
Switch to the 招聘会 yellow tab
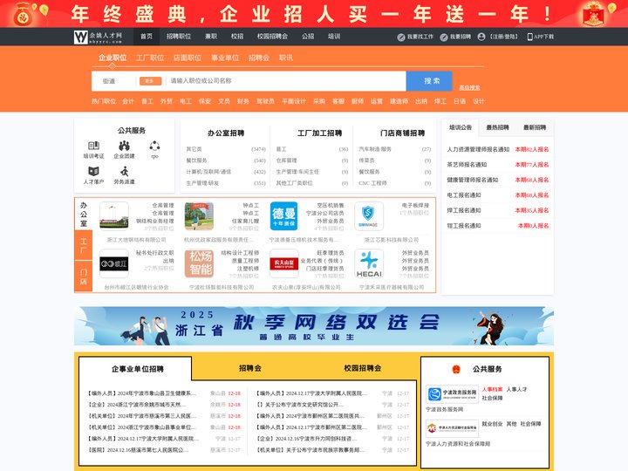tap(250, 368)
